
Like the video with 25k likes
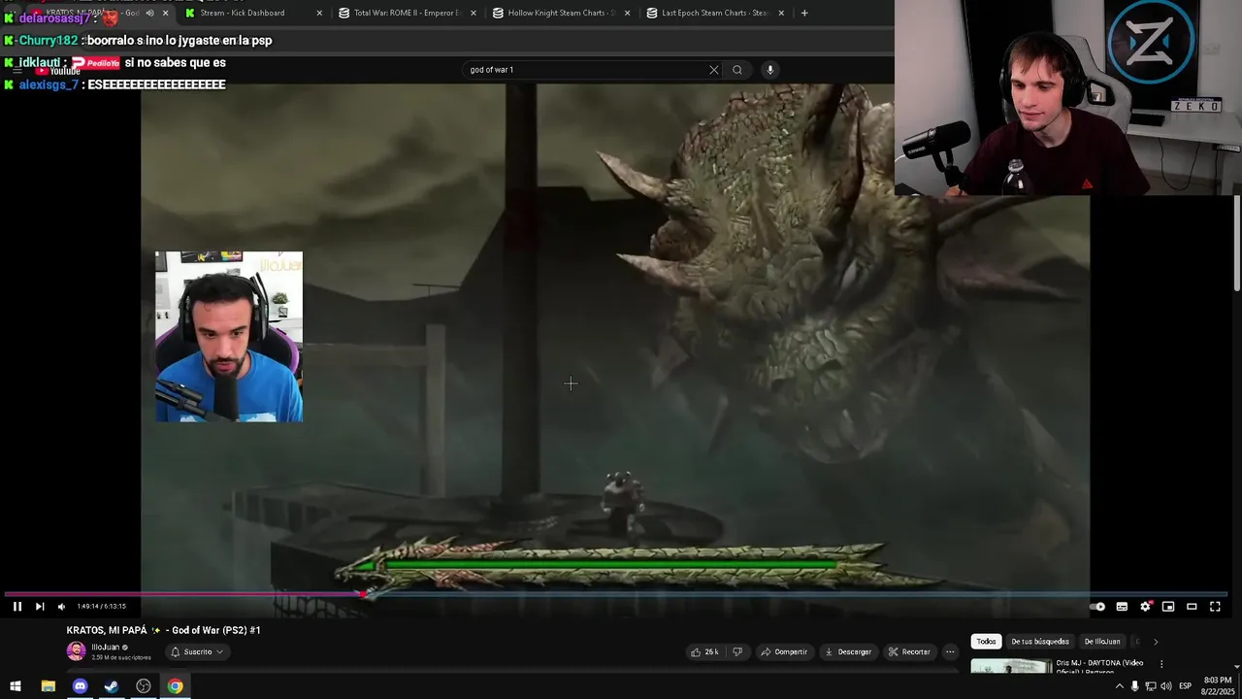[704, 651]
